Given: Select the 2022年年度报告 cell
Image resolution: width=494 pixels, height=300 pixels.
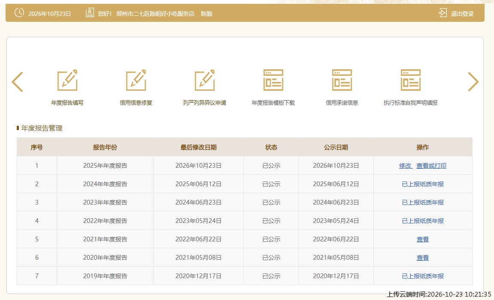Looking at the screenshot, I should [105, 221].
